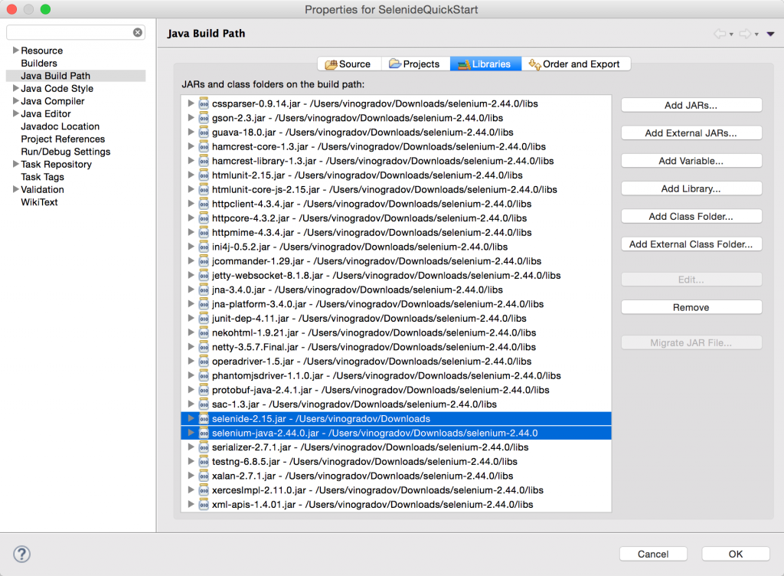The height and width of the screenshot is (576, 784).
Task: Clear the filter text with the X icon
Action: 138,32
